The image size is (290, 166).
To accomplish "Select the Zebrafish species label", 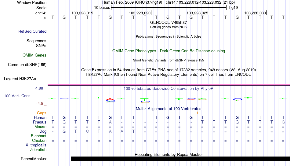I will (38, 150).
